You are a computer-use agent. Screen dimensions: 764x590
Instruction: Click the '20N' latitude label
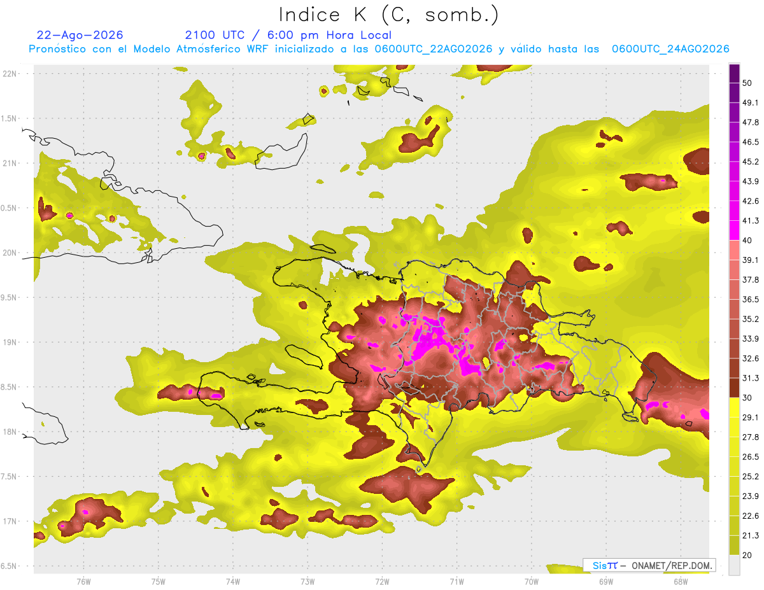point(10,253)
